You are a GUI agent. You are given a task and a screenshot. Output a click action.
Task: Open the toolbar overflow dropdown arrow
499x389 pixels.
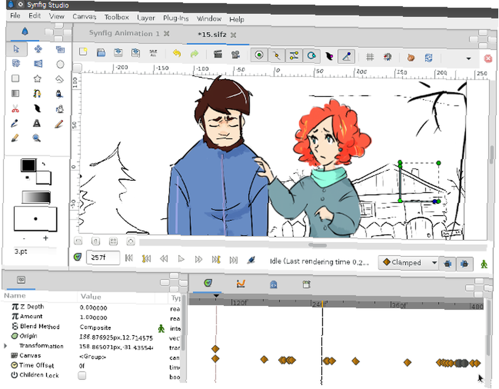[x=469, y=58]
